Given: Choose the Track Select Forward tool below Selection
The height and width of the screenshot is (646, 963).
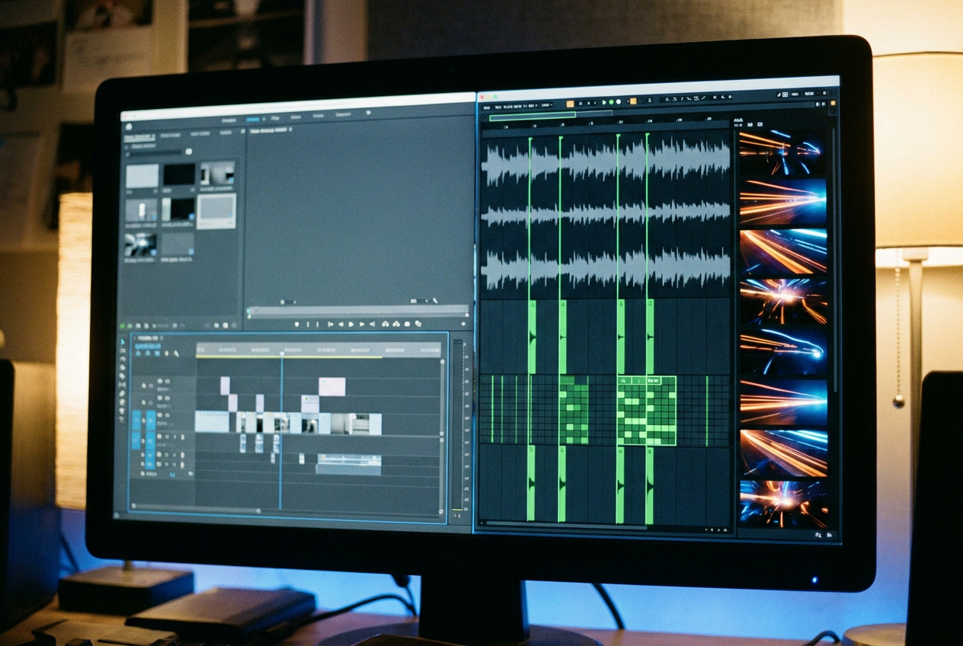Looking at the screenshot, I should pos(123,350).
